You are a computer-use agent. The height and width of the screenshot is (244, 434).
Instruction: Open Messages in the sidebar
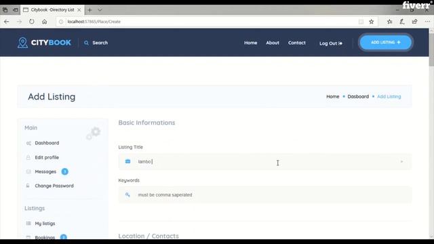tap(45, 171)
